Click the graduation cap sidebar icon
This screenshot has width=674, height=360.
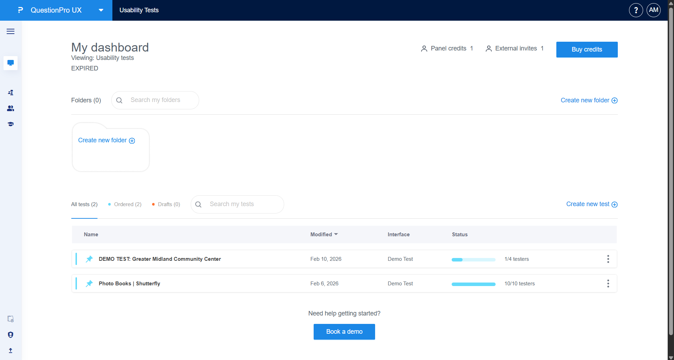pos(11,124)
